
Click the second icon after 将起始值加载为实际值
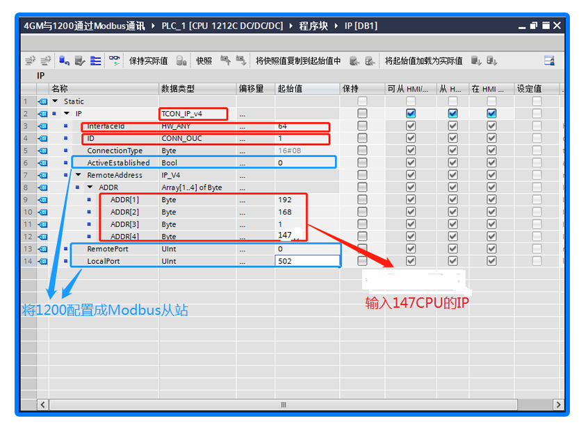491,60
